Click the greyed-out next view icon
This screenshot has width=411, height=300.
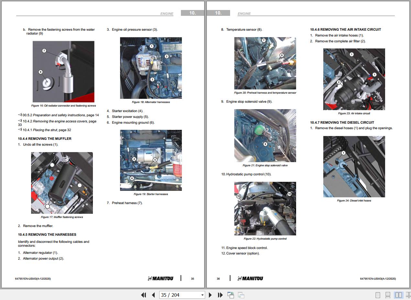tap(241, 295)
